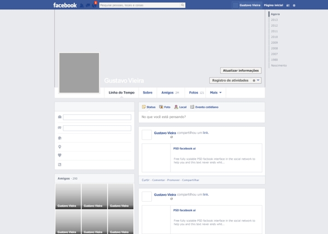Click avatar on the first post
Viewport: 328px width, 234px height.
[x=147, y=134]
